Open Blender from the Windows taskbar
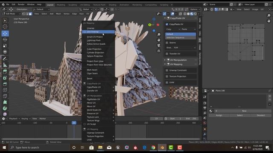The width and height of the screenshot is (273, 153). [x=162, y=147]
